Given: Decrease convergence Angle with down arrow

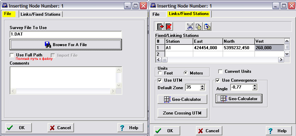Looking at the screenshot, I should (255, 89).
